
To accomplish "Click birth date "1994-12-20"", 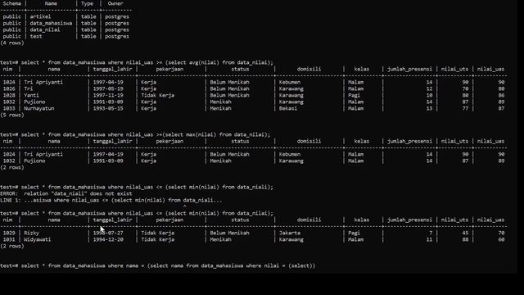I will click(x=108, y=239).
